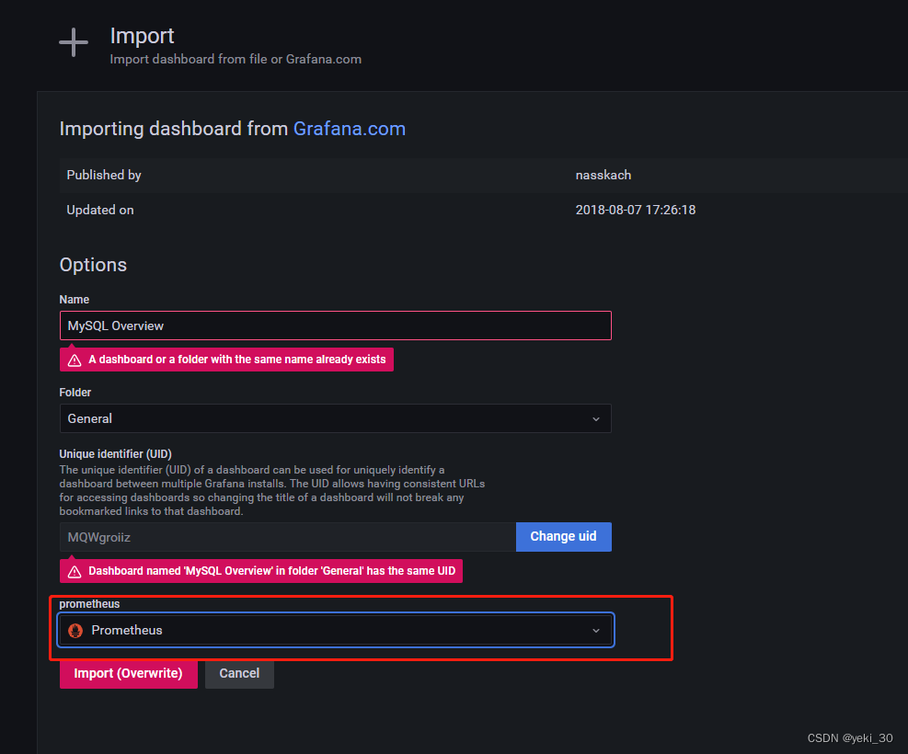Image resolution: width=908 pixels, height=754 pixels.
Task: Click warning icon in same UID error
Action: pos(75,572)
